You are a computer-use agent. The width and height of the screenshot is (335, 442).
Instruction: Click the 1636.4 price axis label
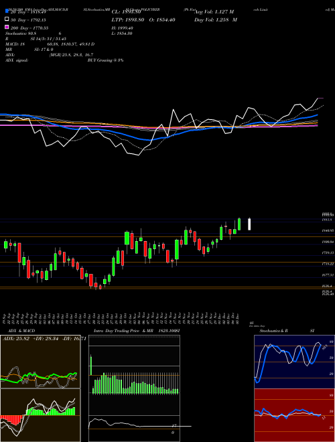[327, 286]
